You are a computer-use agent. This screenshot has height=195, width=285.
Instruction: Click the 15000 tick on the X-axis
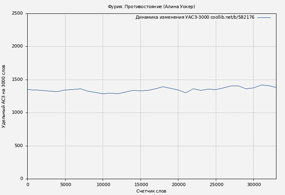coord(140,184)
